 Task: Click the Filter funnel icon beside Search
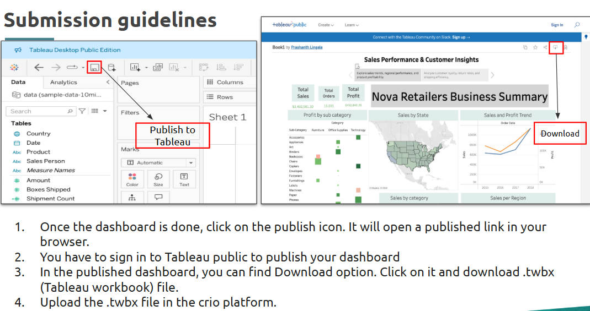82,111
